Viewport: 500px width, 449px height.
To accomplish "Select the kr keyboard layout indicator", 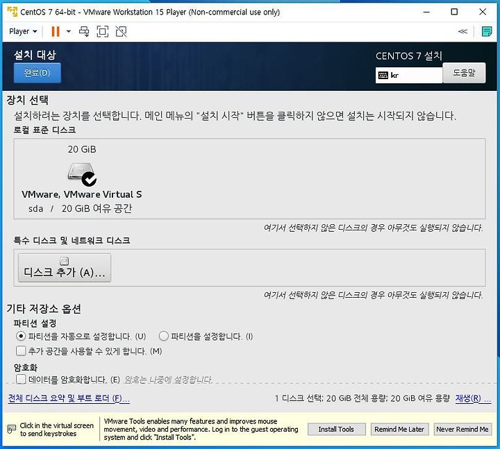I will tap(409, 75).
